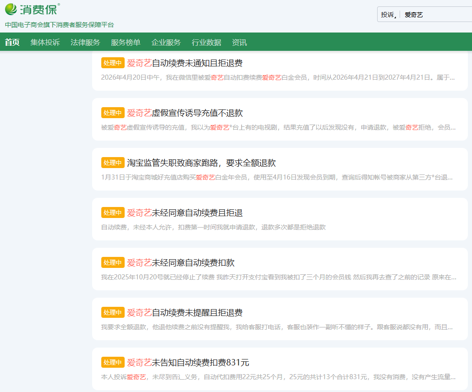Open complaint 爱奇艺未告知自动续费扣费831元

pos(188,363)
